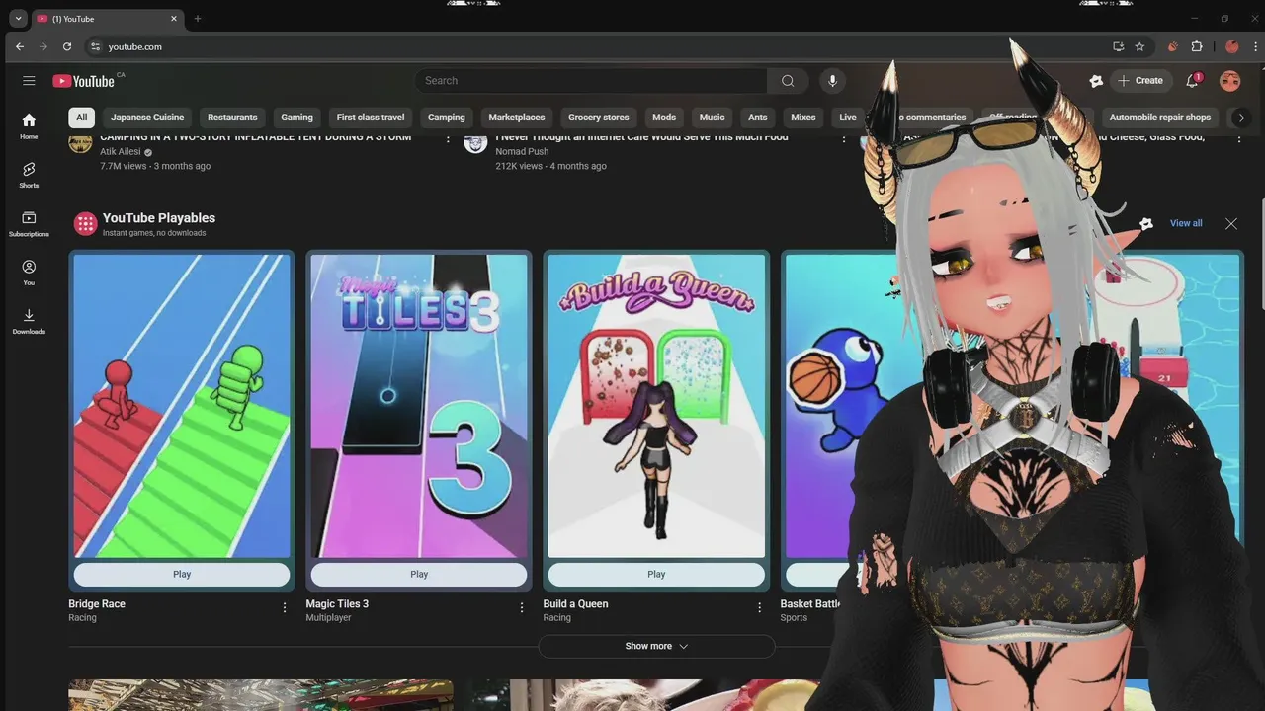Select the Marketplaces chip

coord(517,117)
